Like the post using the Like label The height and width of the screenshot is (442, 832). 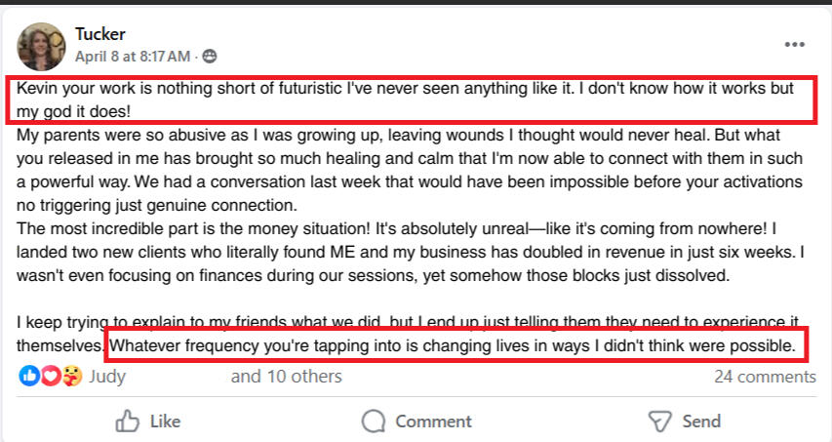[x=165, y=422]
